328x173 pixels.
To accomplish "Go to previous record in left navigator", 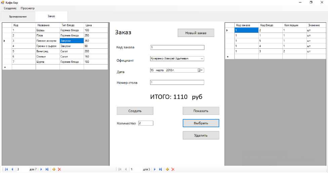I will [x=12, y=169].
